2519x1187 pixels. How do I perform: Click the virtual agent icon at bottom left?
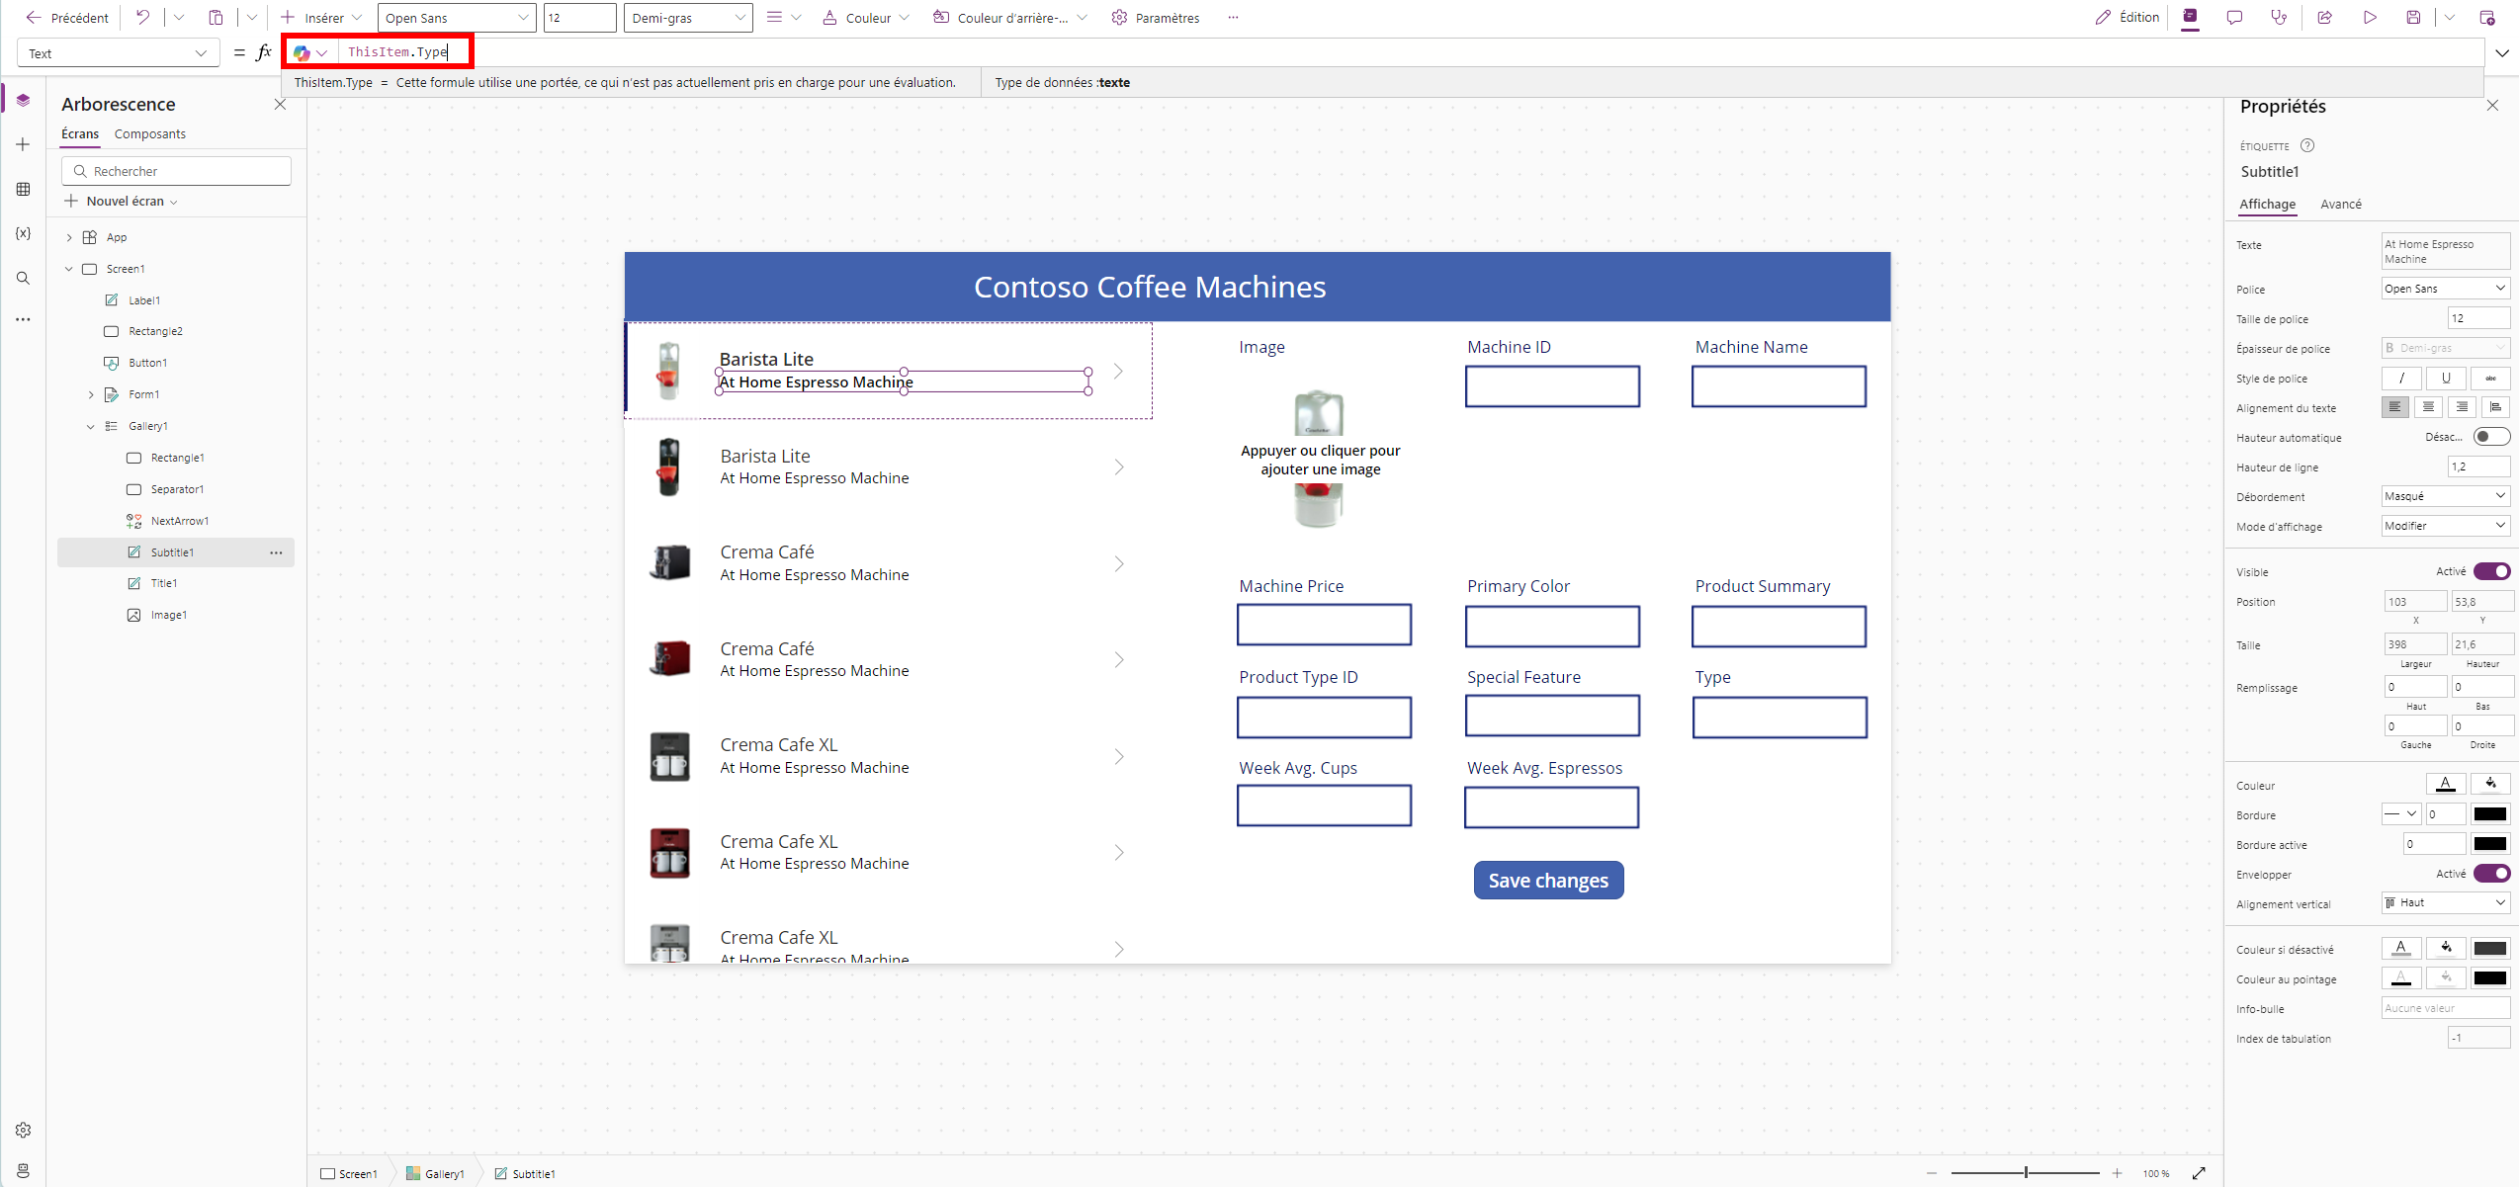point(23,1170)
